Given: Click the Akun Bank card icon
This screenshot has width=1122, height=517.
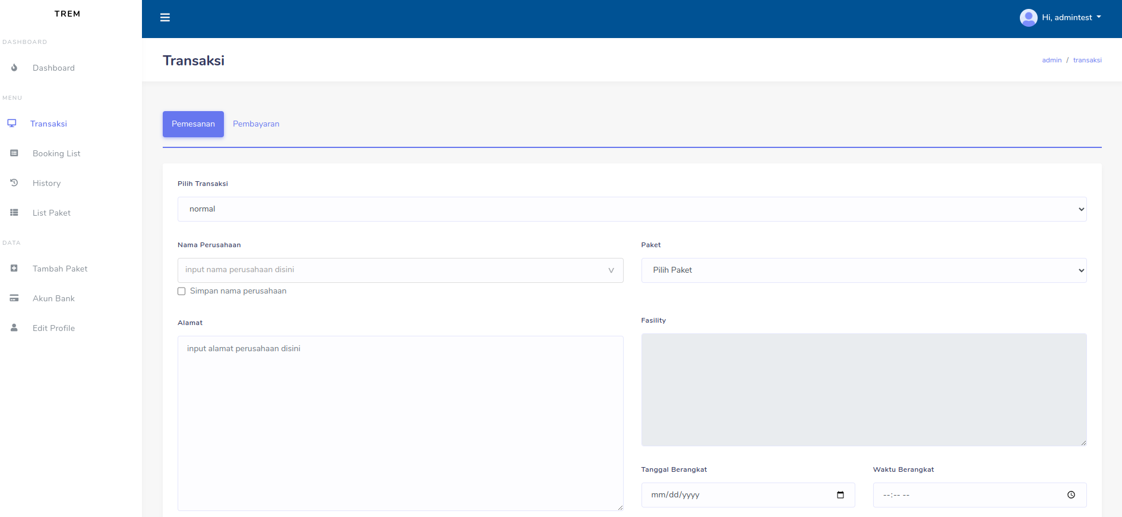Looking at the screenshot, I should point(14,298).
